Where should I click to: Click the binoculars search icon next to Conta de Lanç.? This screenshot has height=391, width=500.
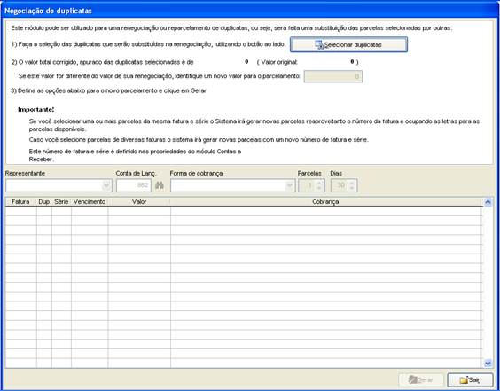coord(159,185)
